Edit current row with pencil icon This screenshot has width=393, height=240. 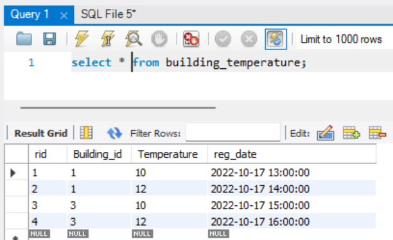pos(326,133)
